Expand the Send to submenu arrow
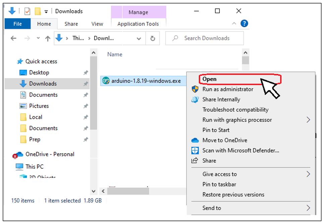This screenshot has height=222, width=323. coord(308,208)
